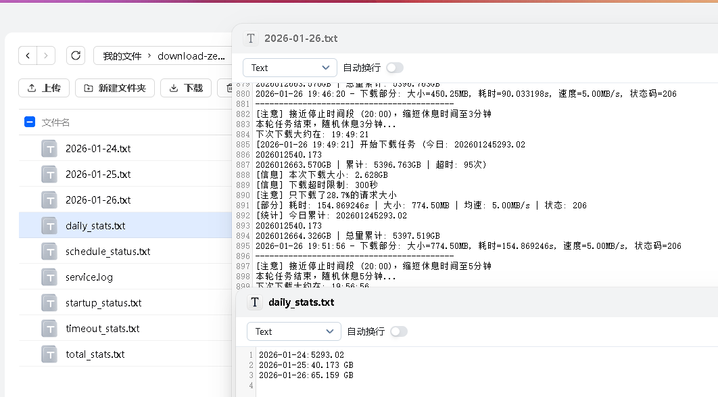Screen dimensions: 718x397
Task: Go forward with the right arrow button
Action: point(46,56)
